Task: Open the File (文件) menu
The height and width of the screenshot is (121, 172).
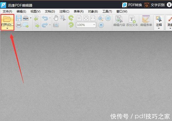Action: click(x=7, y=11)
